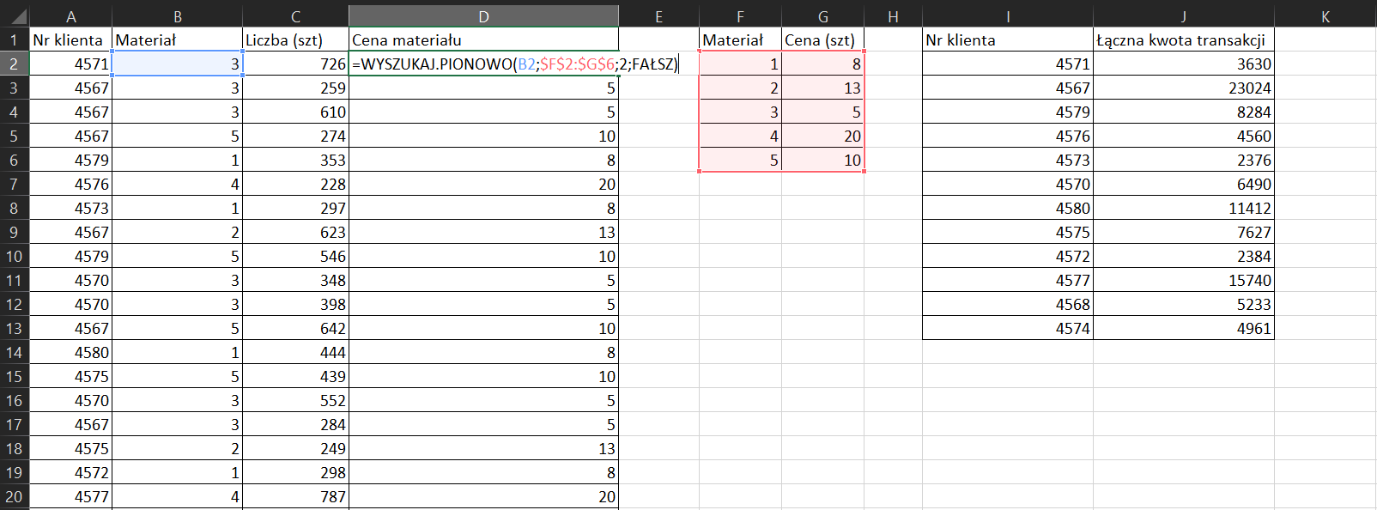This screenshot has height=510, width=1377.
Task: Select cell with value 11412
Action: 1184,208
